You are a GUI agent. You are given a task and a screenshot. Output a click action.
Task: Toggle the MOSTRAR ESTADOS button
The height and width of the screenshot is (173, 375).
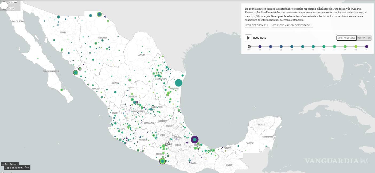tap(346, 38)
